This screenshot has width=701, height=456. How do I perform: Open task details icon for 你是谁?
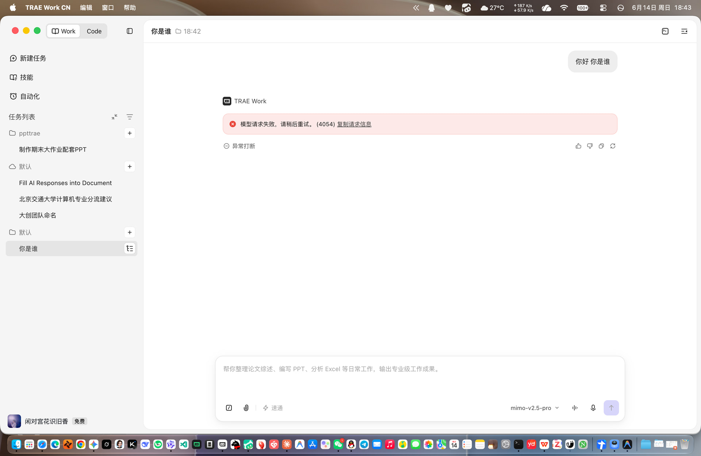point(130,249)
